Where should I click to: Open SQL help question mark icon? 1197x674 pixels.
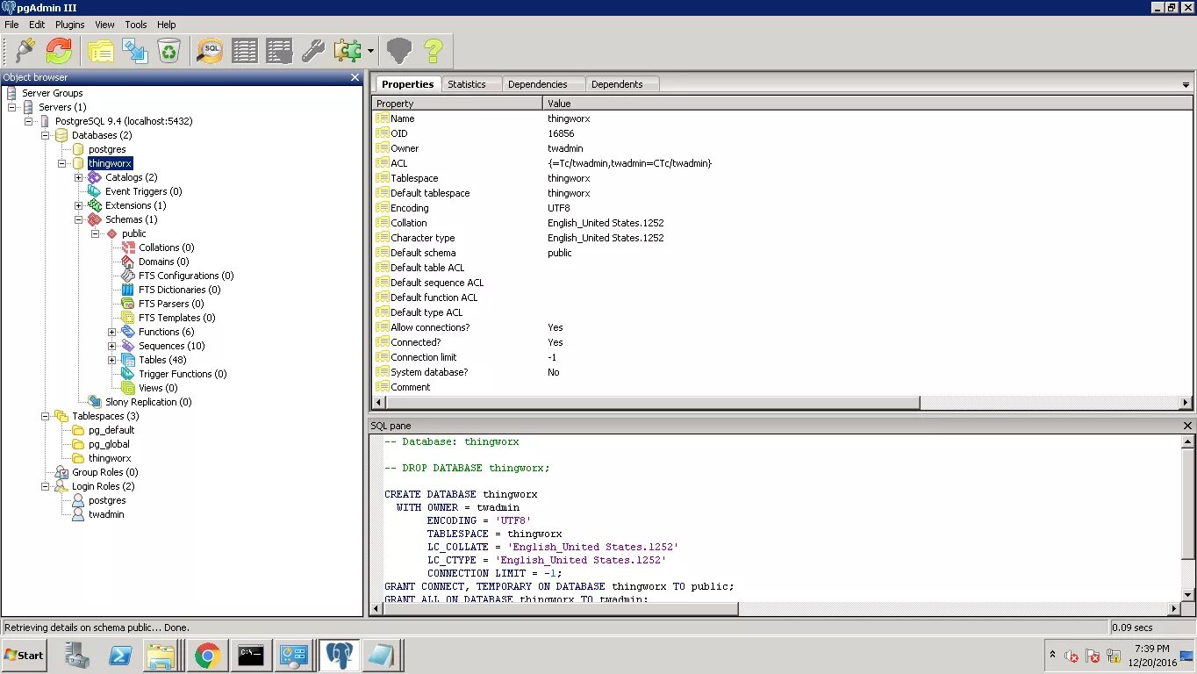pos(433,51)
